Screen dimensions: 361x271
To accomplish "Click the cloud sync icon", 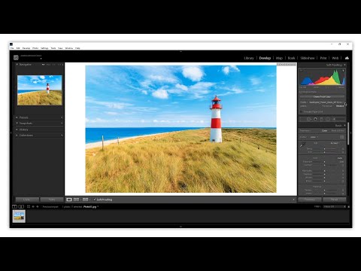I will tap(347, 58).
